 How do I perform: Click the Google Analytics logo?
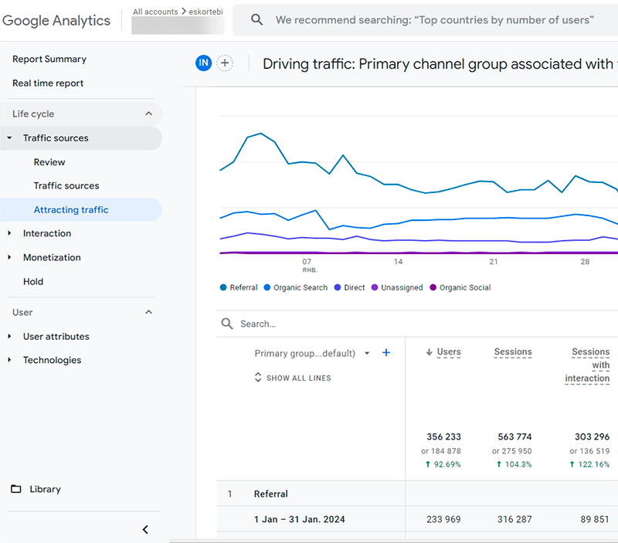[x=56, y=21]
